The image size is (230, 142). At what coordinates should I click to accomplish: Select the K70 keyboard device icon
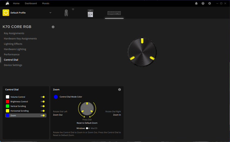click(114, 13)
